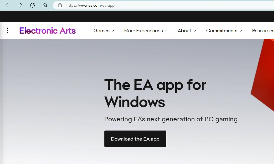274x164 pixels.
Task: Expand the About dropdown menu
Action: coord(187,31)
